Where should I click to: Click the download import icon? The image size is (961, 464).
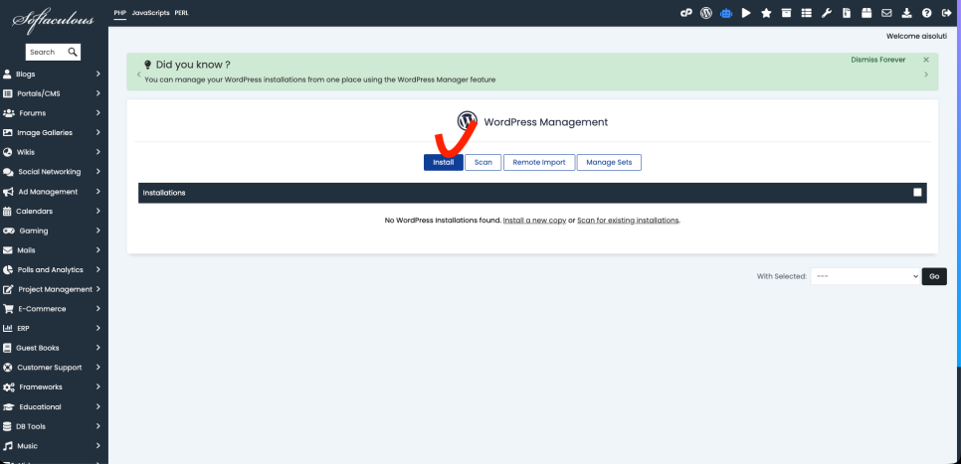point(906,13)
